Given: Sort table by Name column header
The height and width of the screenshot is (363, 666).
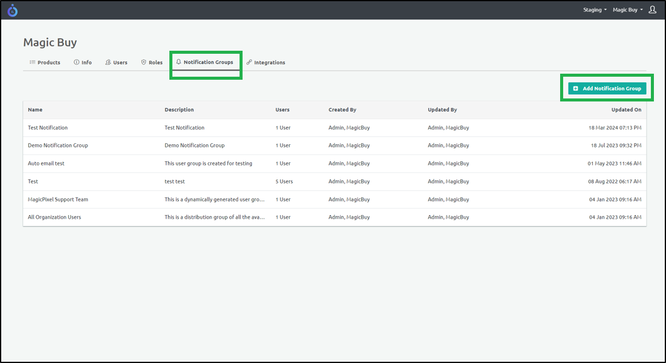Looking at the screenshot, I should (35, 110).
